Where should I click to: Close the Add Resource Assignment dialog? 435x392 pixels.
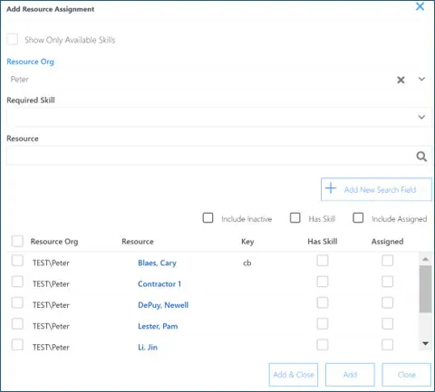(420, 6)
